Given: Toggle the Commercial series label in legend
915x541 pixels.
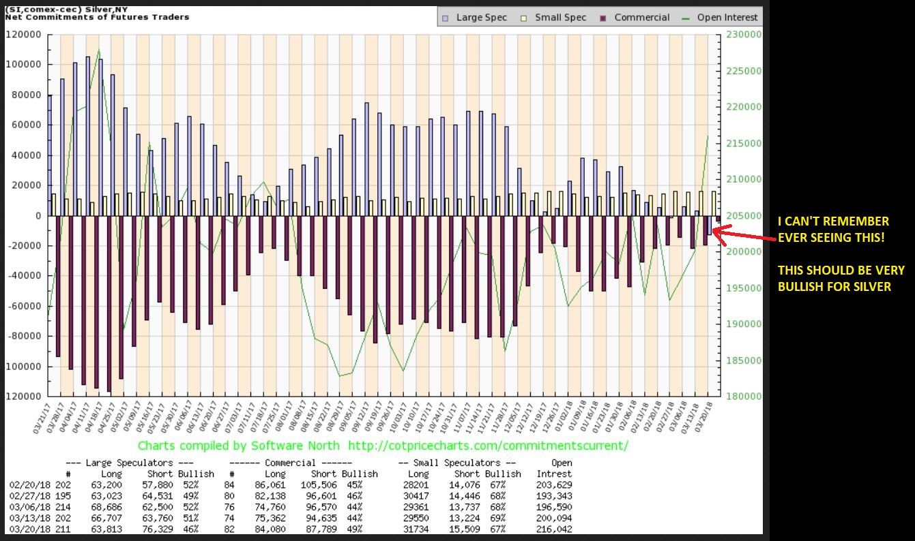Looking at the screenshot, I should click(641, 18).
